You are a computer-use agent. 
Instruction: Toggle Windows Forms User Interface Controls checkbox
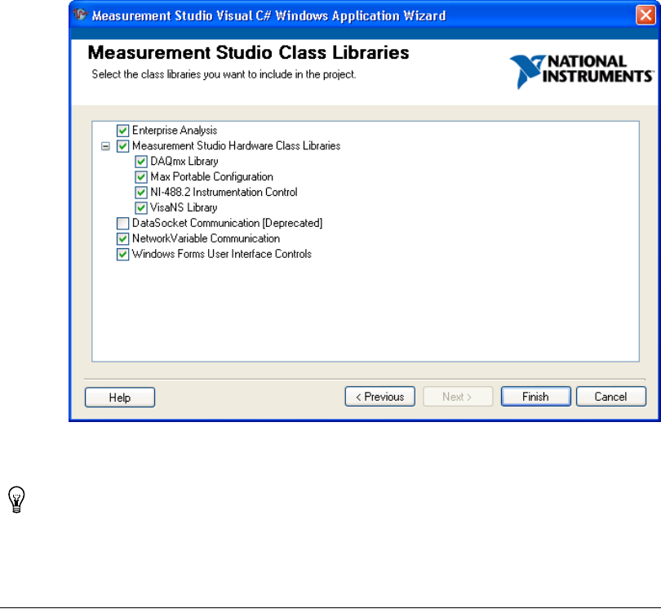122,255
